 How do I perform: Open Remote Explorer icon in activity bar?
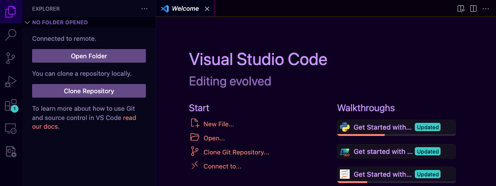(11, 129)
